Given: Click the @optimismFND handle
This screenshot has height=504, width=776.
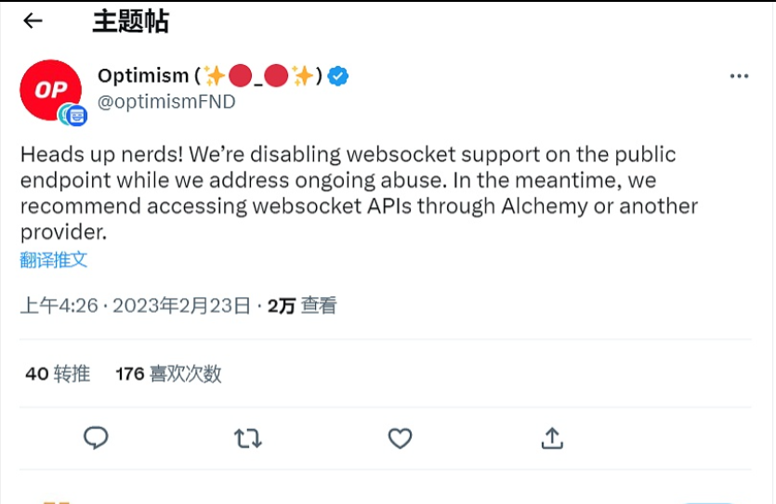Looking at the screenshot, I should tap(166, 102).
